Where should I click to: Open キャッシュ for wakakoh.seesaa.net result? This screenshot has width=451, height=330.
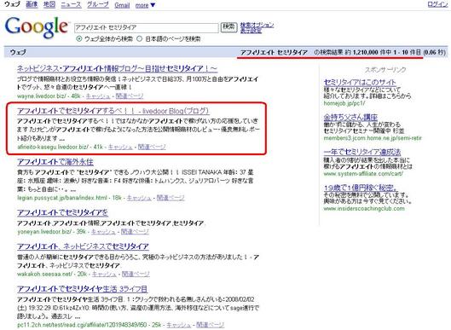tap(104, 274)
